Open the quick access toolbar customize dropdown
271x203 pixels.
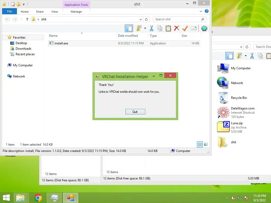24,4
